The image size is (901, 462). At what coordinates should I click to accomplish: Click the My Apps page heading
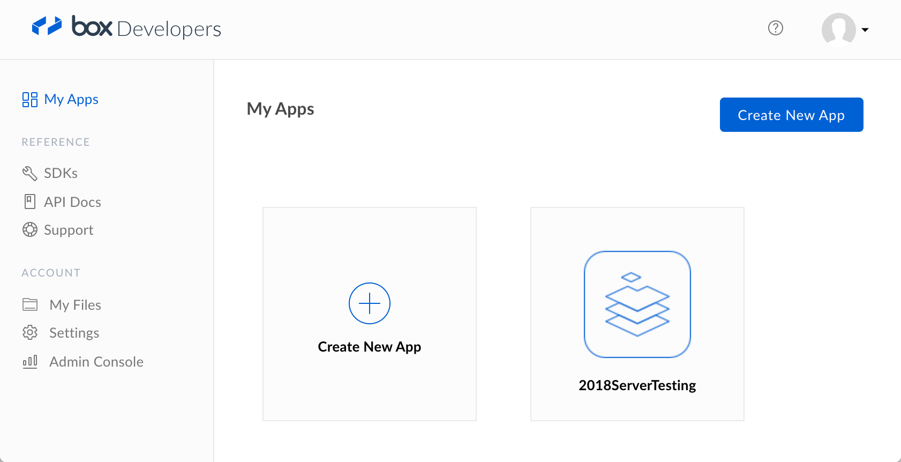[x=280, y=109]
